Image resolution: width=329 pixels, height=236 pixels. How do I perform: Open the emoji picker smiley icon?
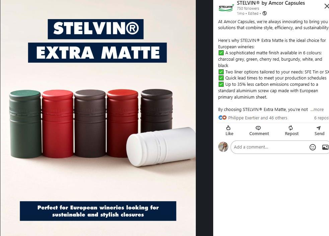point(313,147)
